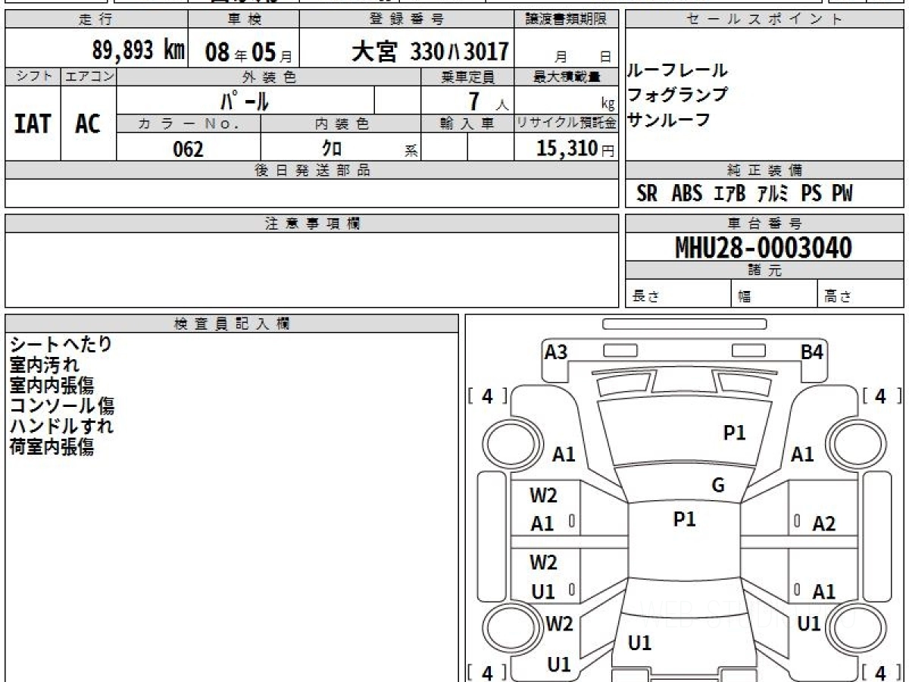
Task: Click registration number 大宮 330ハ3017
Action: (x=430, y=52)
